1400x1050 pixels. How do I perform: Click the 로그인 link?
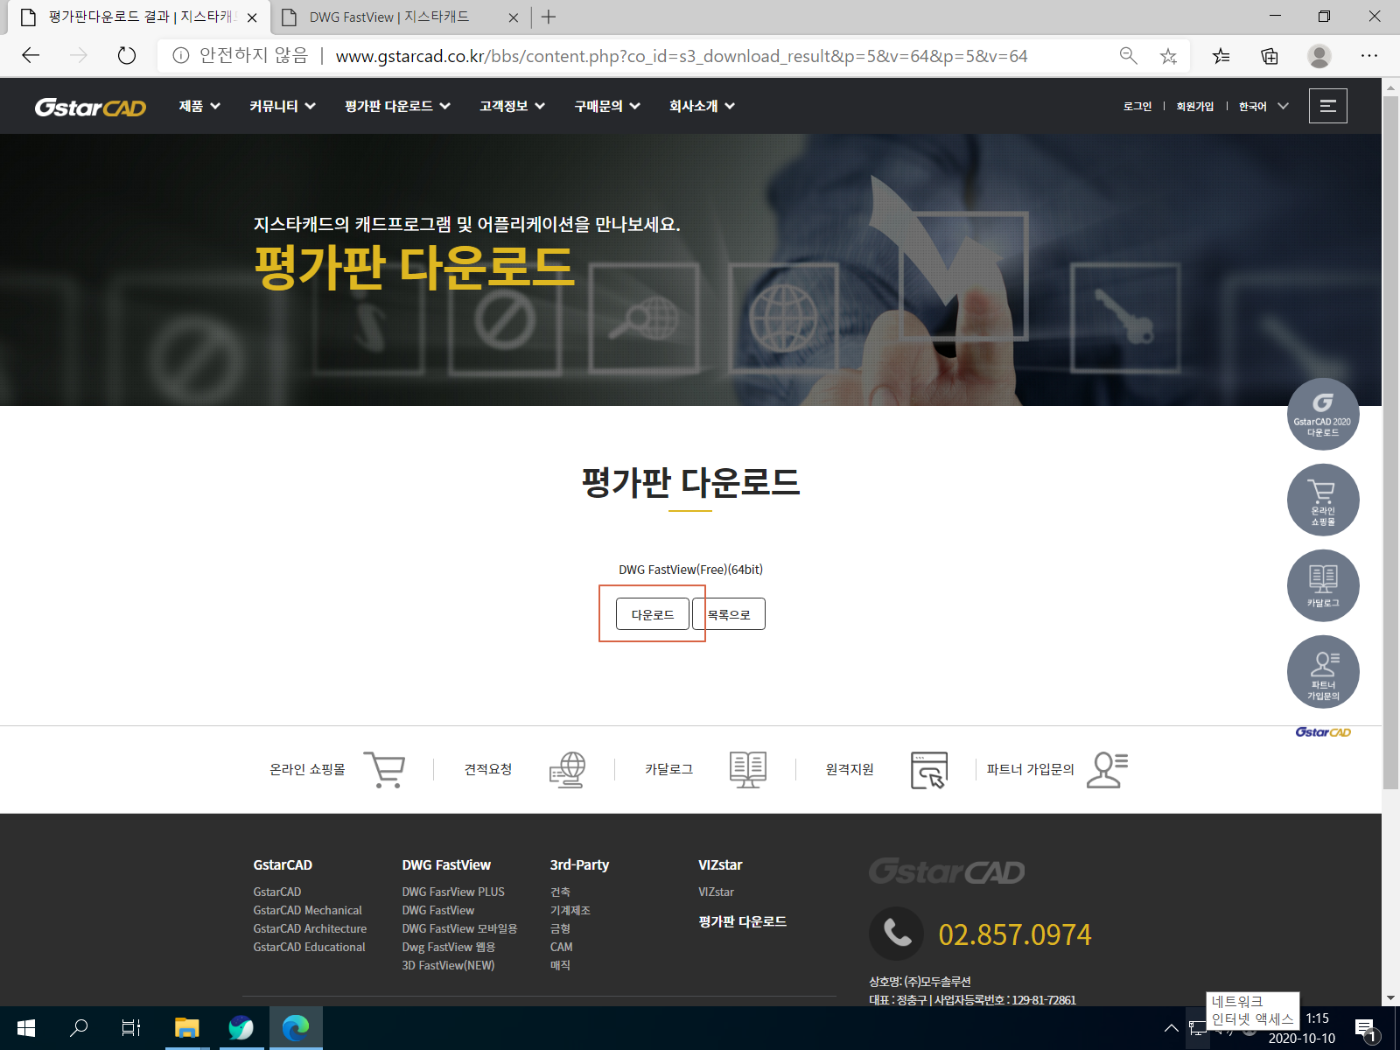pyautogui.click(x=1137, y=106)
